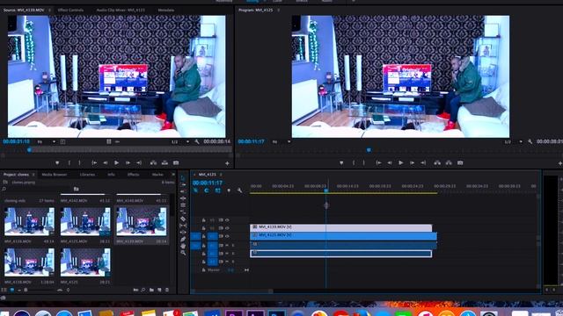Open Source monitor Fit zoom dropdown
This screenshot has height=316, width=563.
[x=47, y=142]
